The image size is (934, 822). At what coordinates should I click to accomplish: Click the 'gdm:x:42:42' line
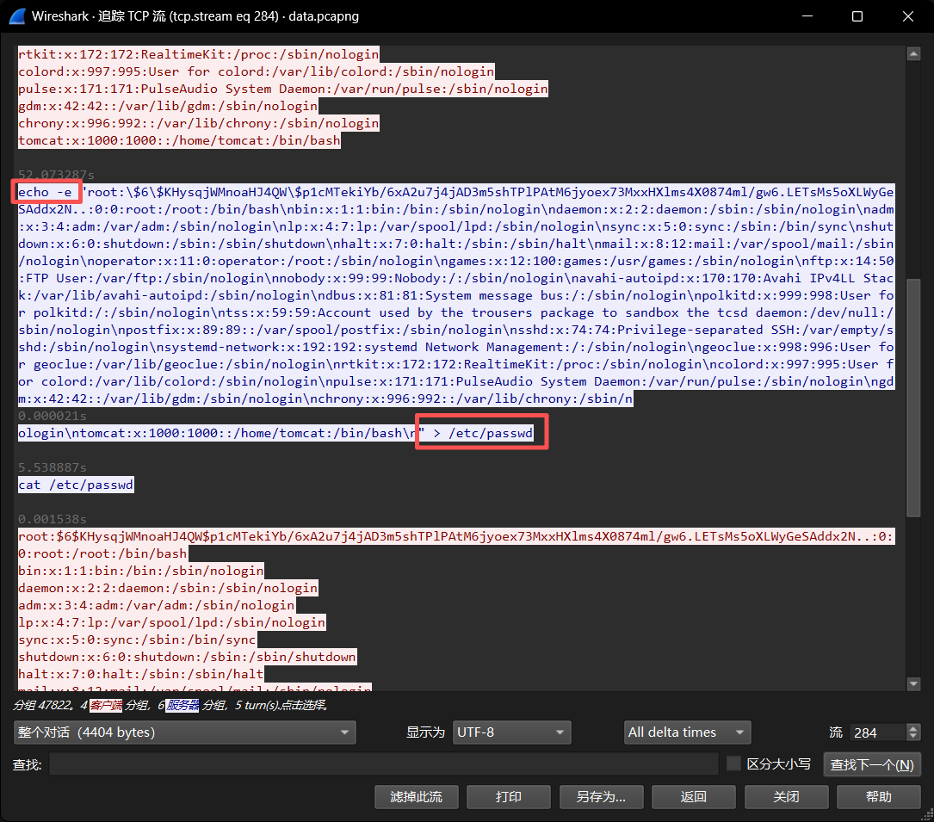point(168,105)
